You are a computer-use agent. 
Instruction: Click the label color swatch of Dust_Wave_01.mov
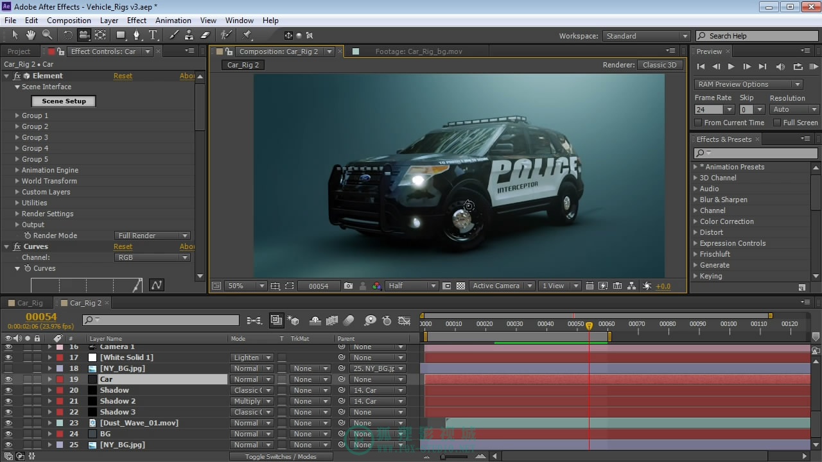coord(60,423)
